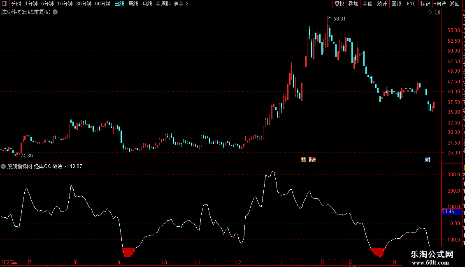The width and height of the screenshot is (465, 267).
Task: Click the 58.31 high price label
Action: coord(339,18)
